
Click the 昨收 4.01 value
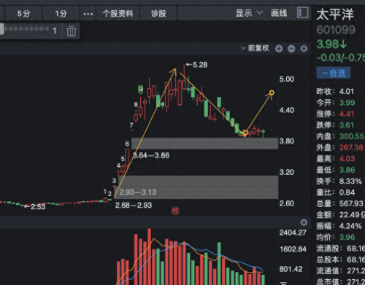point(347,92)
